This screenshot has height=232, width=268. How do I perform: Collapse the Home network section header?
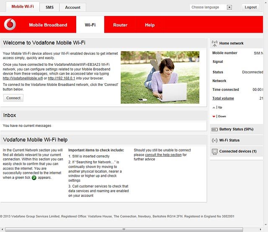tap(236, 43)
